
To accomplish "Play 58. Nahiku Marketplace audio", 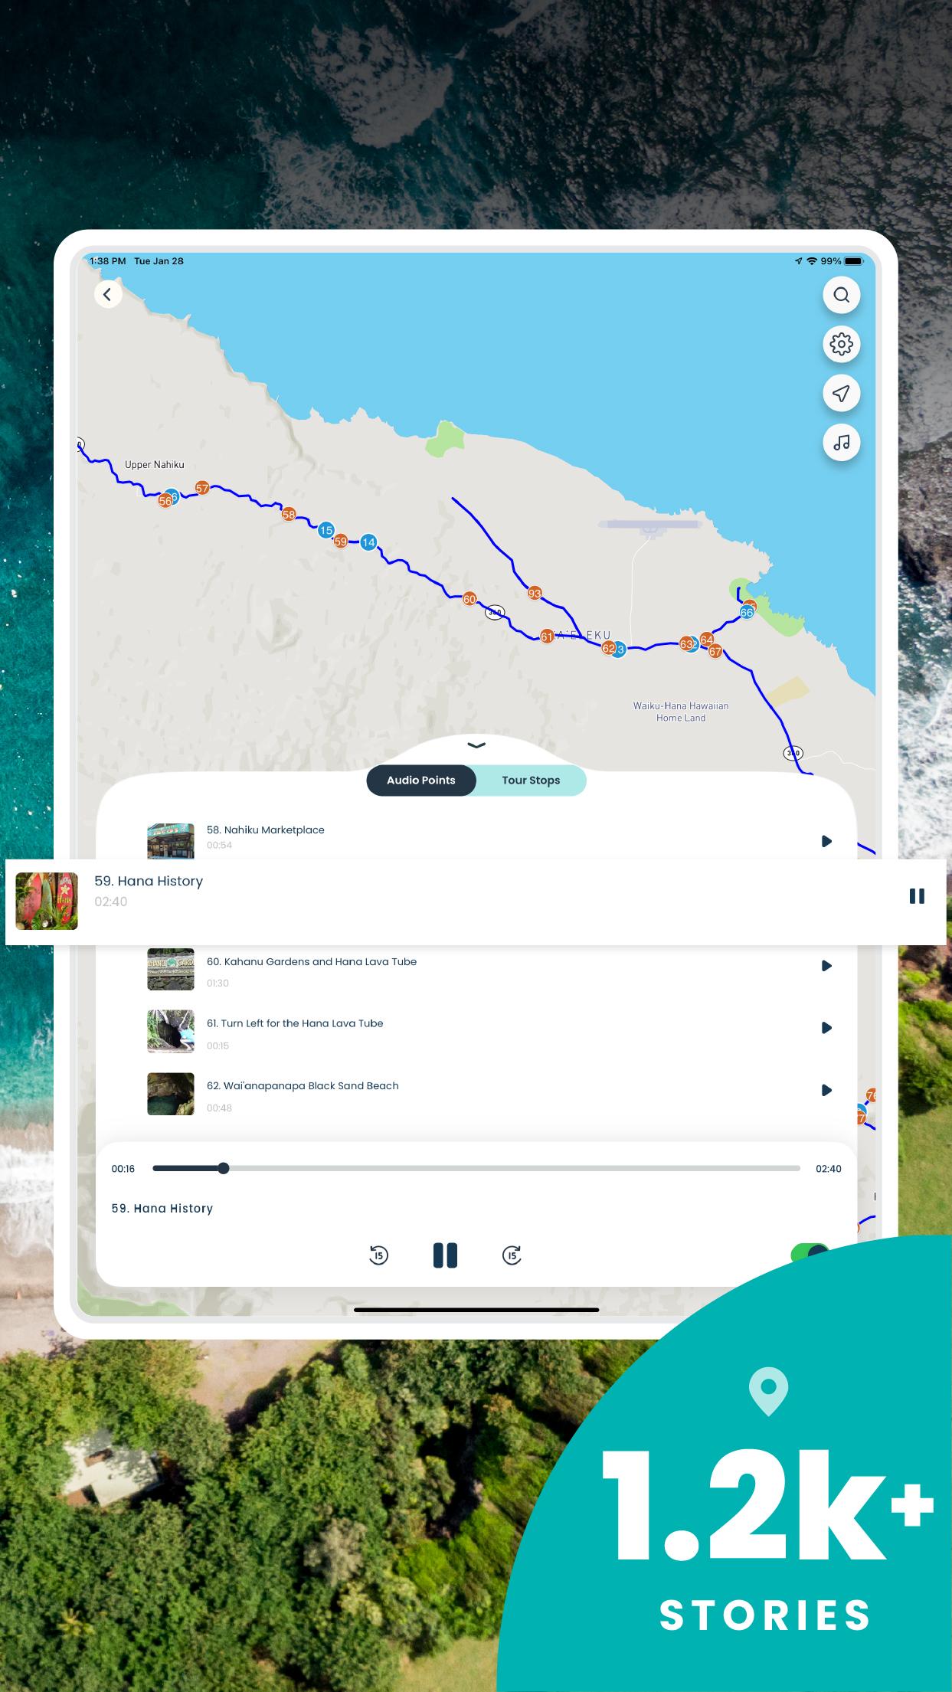I will pos(826,841).
